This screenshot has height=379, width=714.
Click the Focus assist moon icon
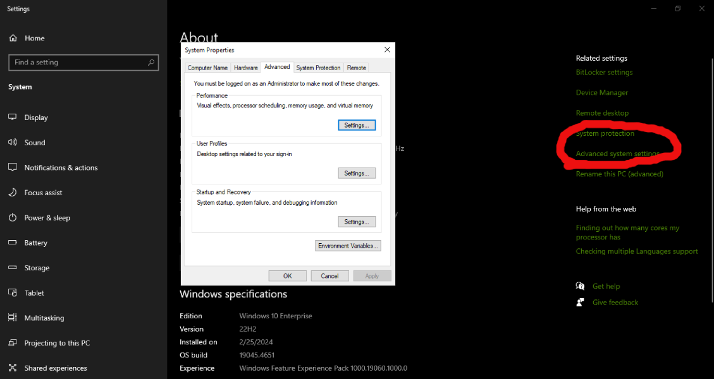(12, 193)
